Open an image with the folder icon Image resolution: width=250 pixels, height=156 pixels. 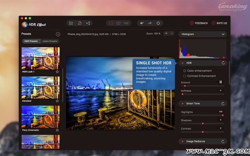tap(71, 23)
